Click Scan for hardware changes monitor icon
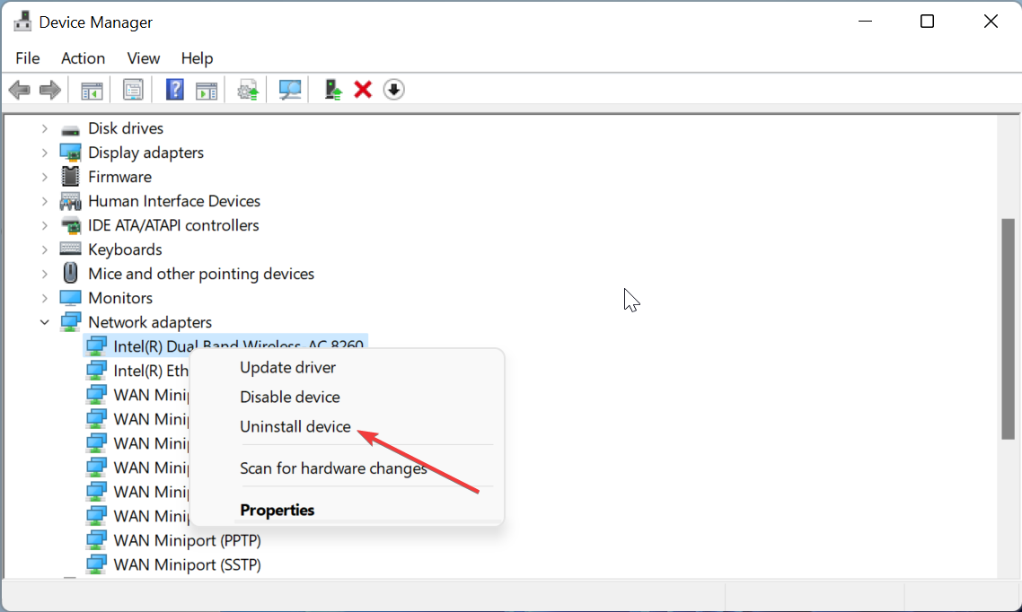1022x612 pixels. [290, 90]
